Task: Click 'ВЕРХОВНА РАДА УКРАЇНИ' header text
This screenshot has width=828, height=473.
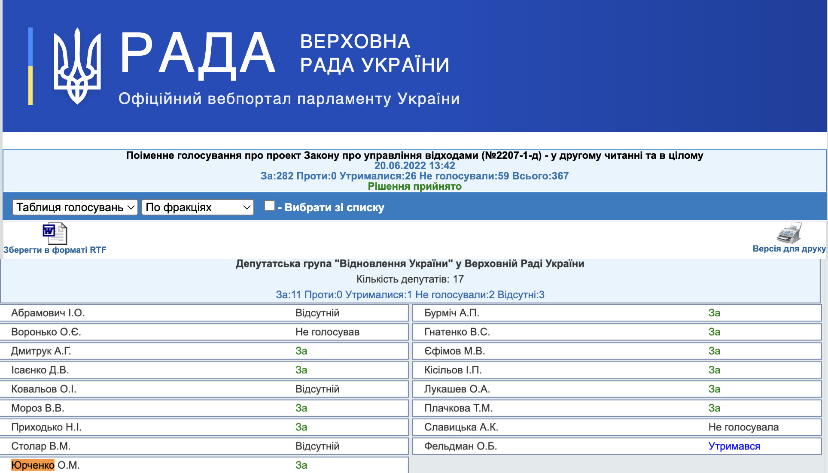Action: 374,53
